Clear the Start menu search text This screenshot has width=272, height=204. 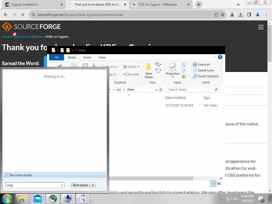tap(62, 185)
